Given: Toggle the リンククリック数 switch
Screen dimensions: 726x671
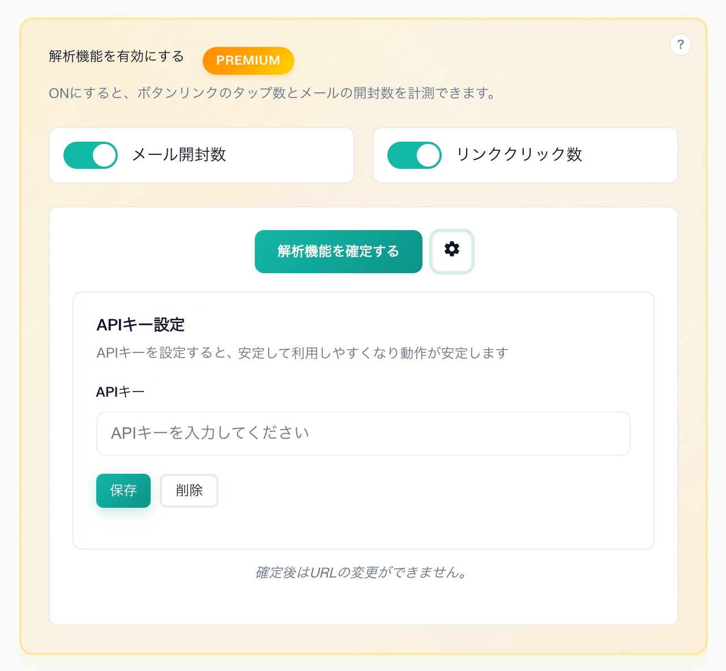Looking at the screenshot, I should pyautogui.click(x=414, y=155).
